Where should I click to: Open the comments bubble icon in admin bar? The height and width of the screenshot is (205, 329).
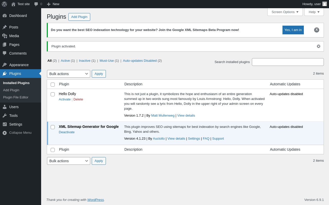[36, 4]
